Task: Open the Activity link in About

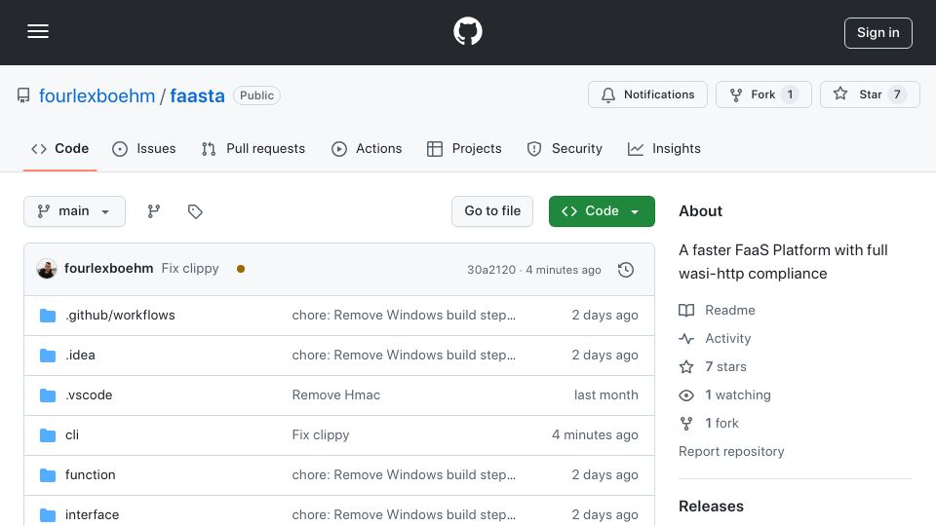Action: tap(715, 338)
